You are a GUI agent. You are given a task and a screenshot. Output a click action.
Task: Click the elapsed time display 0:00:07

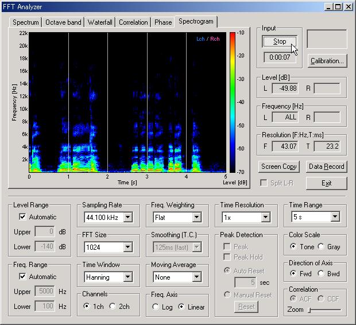point(280,57)
